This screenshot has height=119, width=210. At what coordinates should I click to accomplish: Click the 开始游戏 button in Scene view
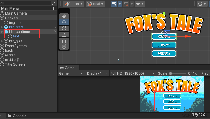(x=164, y=45)
